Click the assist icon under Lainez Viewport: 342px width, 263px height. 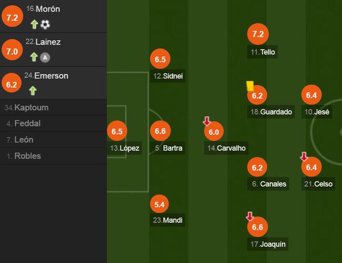[x=45, y=57]
